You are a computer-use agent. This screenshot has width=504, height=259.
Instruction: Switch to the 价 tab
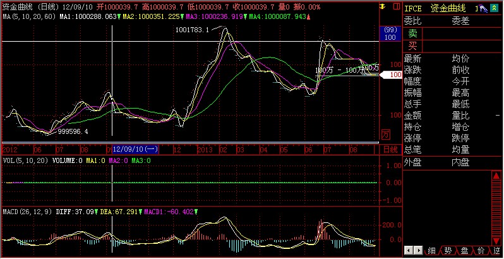point(481,250)
